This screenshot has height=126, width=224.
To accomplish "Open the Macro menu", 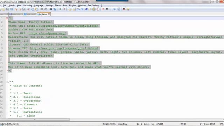I will 58,6.
